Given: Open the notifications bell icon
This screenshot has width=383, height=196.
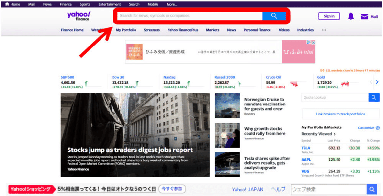Looking at the screenshot, I should pos(351,16).
